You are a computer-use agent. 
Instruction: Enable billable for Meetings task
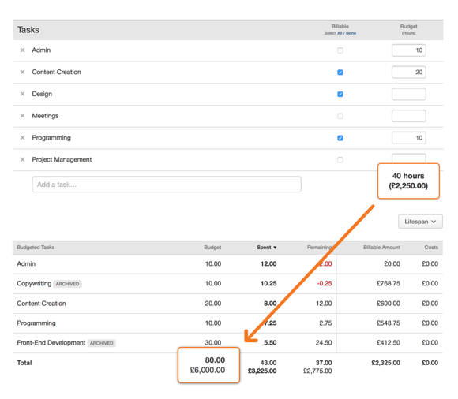point(340,116)
